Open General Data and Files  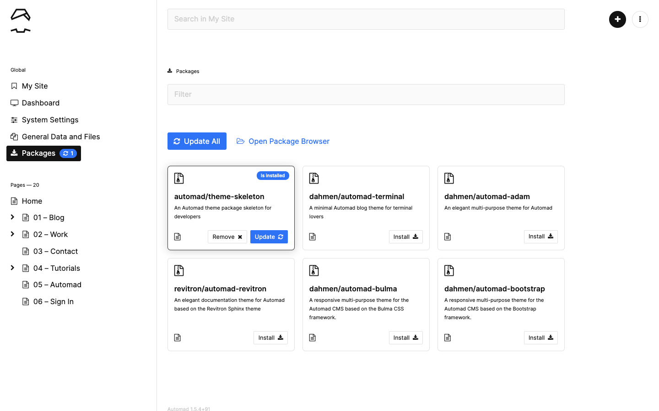[x=55, y=137]
